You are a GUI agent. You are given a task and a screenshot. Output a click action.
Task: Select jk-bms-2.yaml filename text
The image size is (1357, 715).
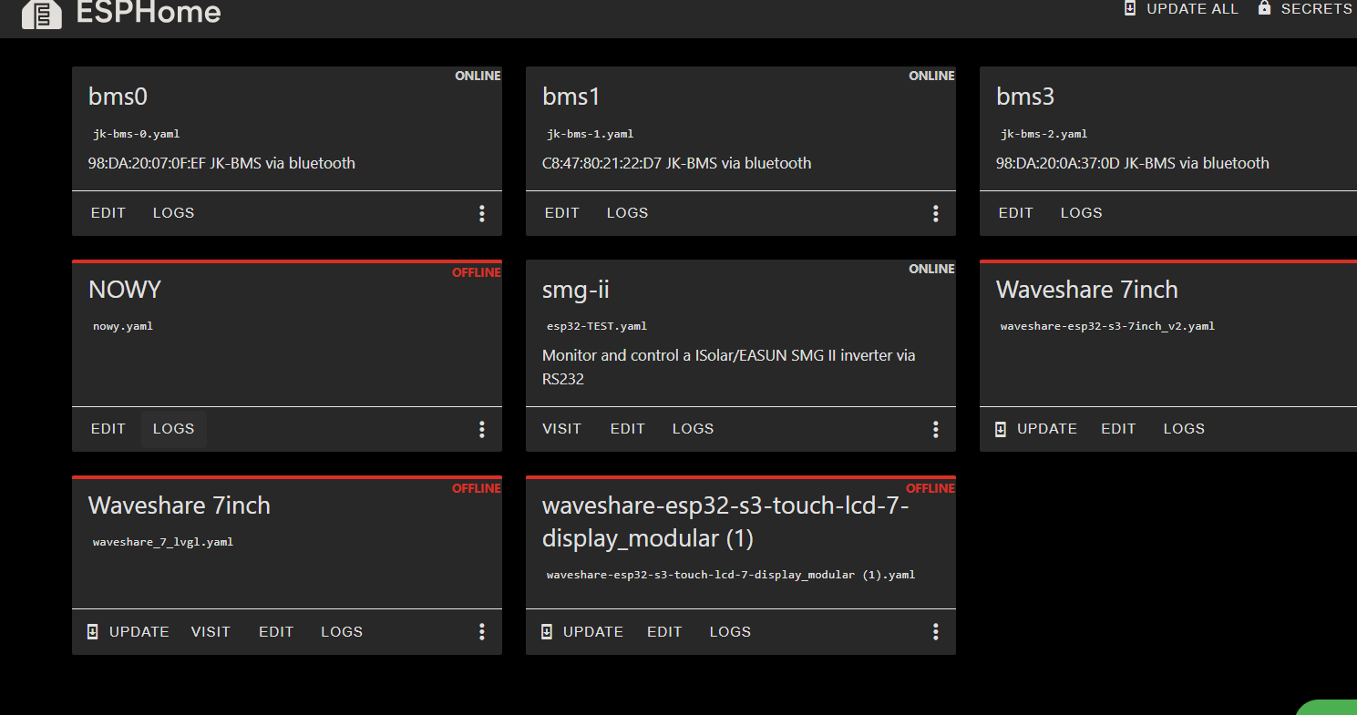tap(1044, 134)
